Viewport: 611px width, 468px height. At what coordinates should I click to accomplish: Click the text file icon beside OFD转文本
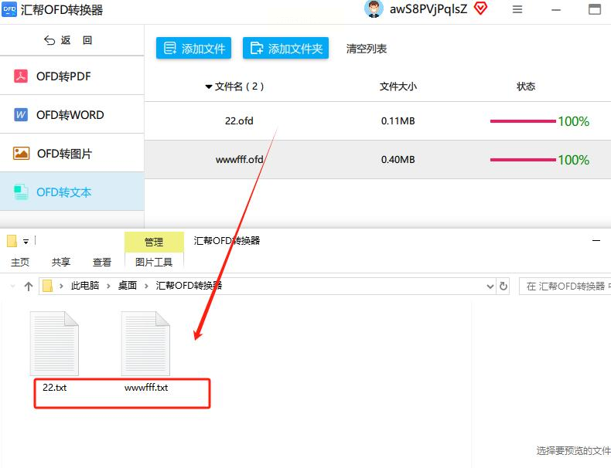click(21, 192)
